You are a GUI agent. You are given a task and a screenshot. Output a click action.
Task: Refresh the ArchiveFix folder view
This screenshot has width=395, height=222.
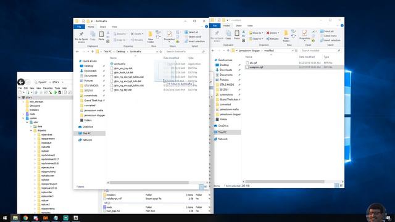point(160,52)
